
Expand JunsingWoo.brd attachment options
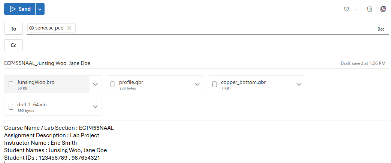click(x=95, y=84)
